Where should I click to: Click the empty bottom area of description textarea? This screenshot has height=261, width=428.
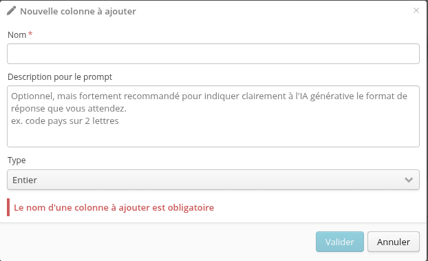pos(213,136)
